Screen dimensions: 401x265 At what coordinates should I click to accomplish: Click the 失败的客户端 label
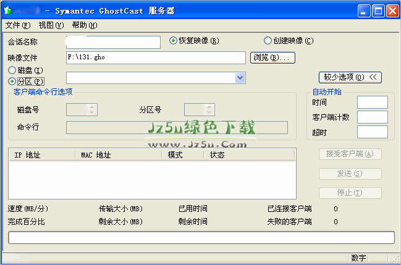tap(290, 222)
